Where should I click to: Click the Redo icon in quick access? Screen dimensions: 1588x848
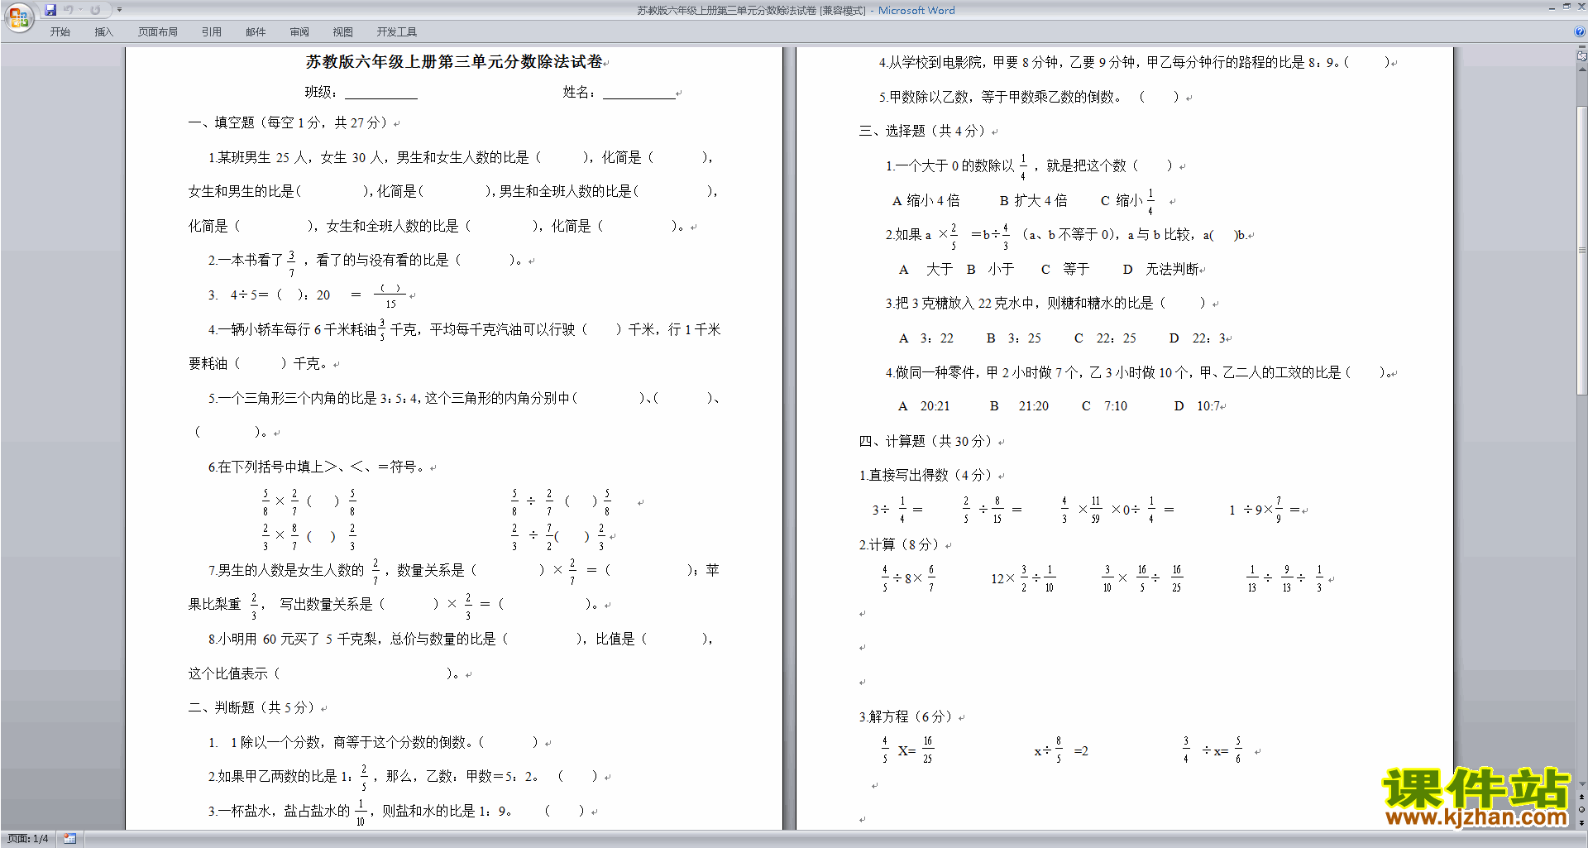pyautogui.click(x=95, y=10)
